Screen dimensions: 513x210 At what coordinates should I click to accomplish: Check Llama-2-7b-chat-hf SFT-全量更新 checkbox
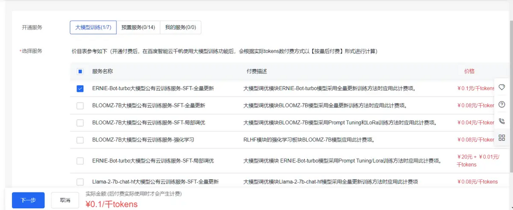tap(80, 182)
